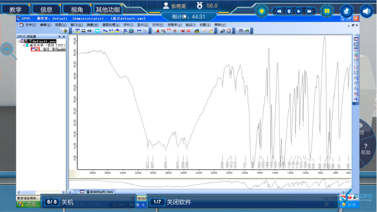377x212 pixels.
Task: Click the play playback button
Action: [299, 12]
